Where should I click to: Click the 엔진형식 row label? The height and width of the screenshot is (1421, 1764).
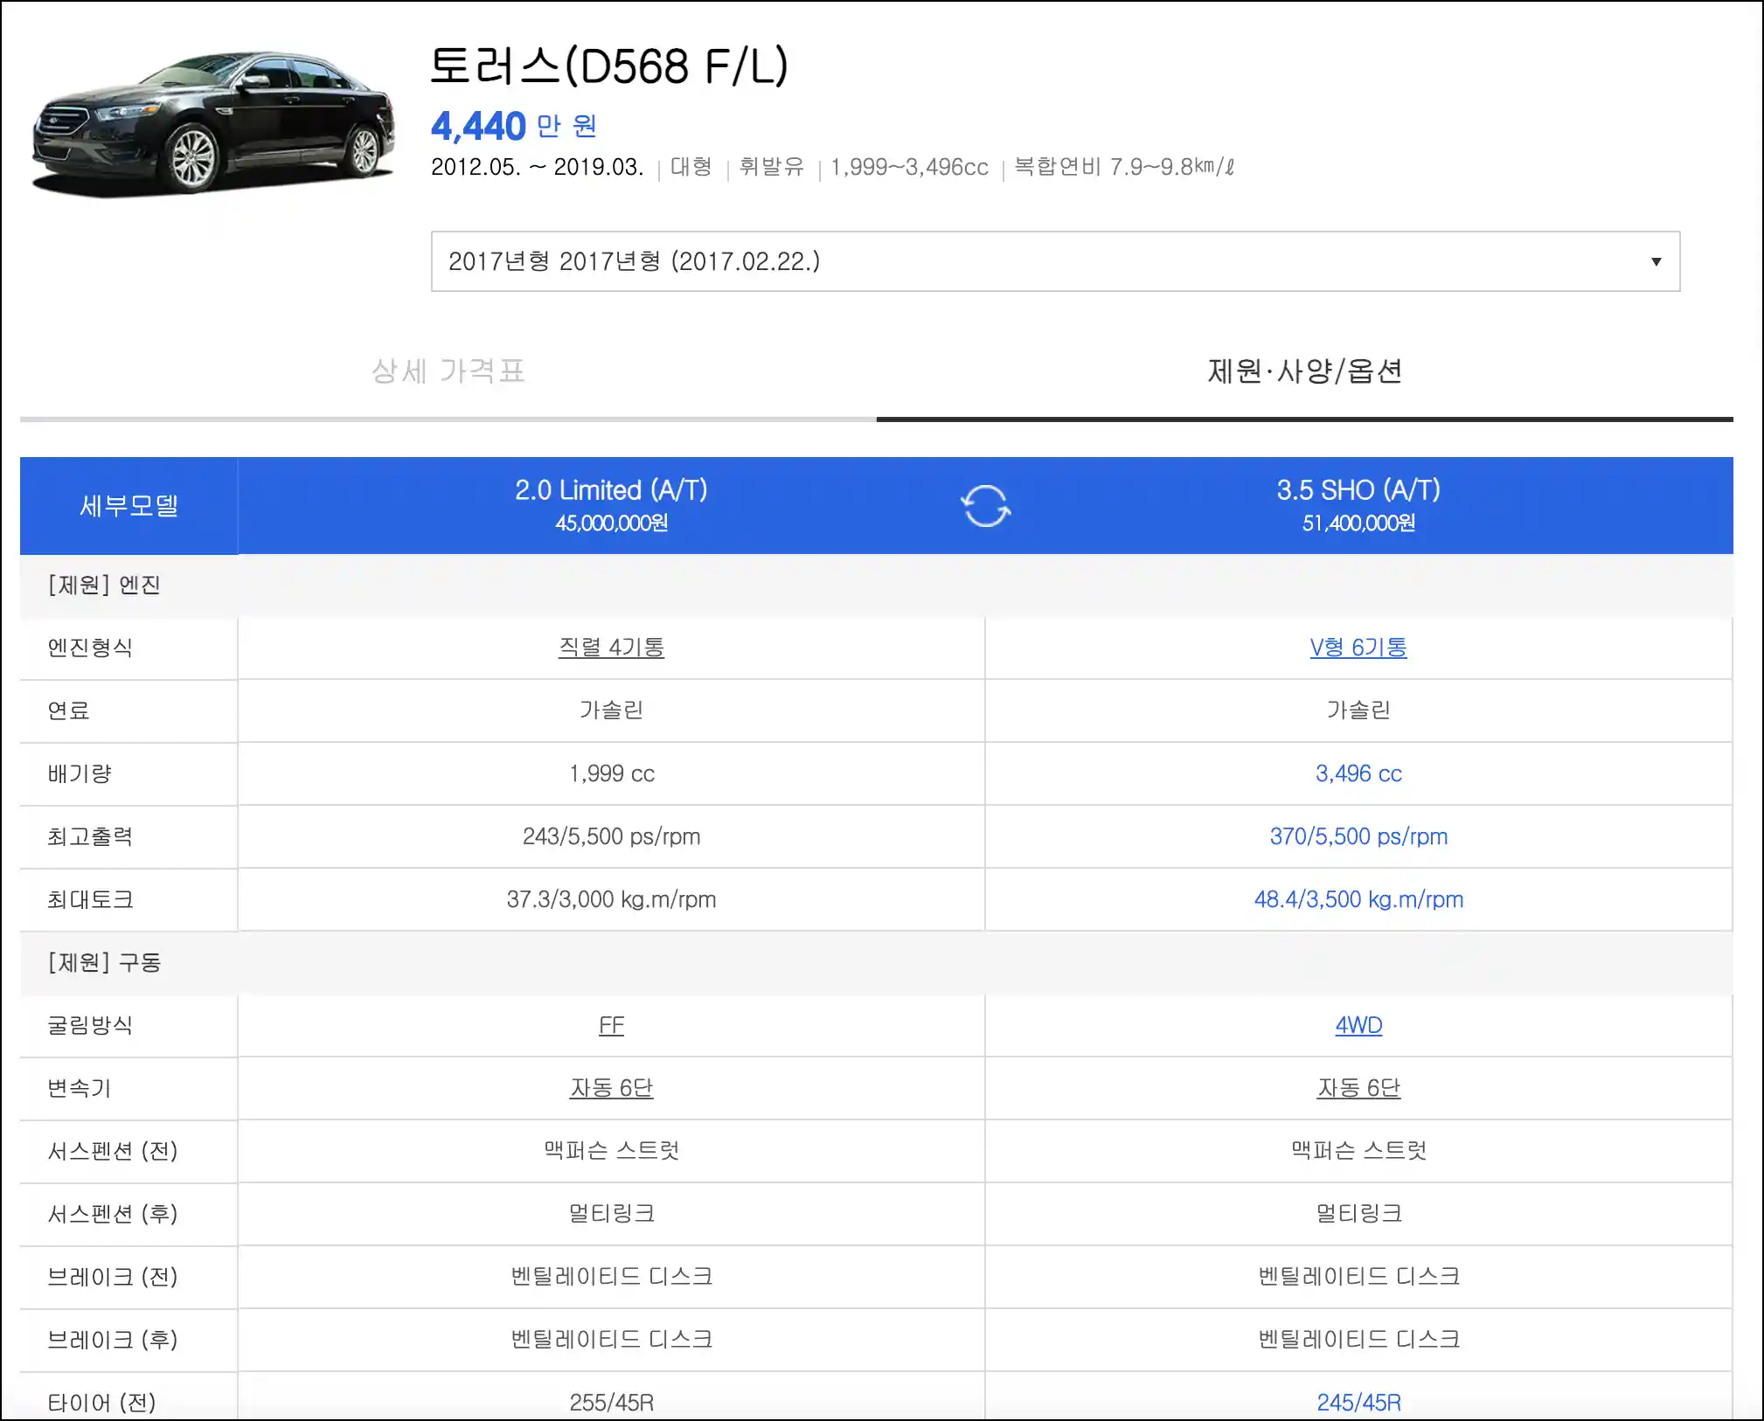point(90,648)
